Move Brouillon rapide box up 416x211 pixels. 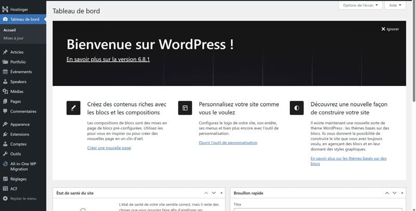(387, 193)
